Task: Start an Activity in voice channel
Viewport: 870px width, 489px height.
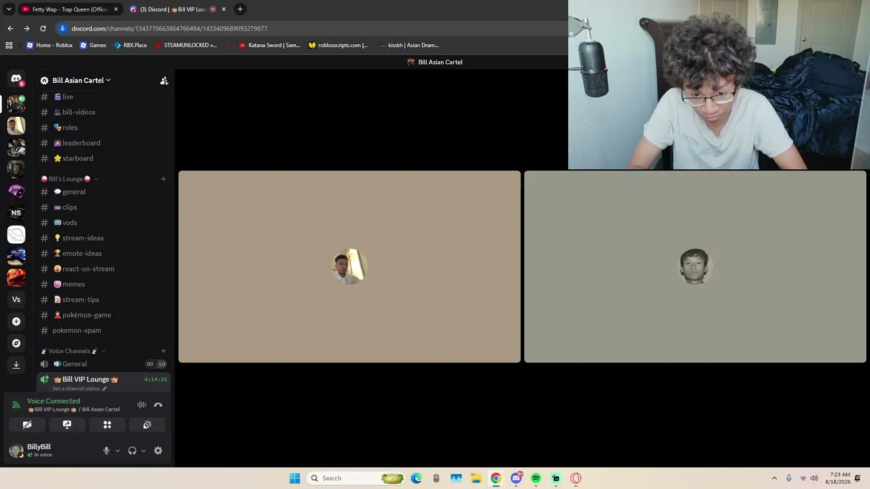Action: tap(107, 424)
